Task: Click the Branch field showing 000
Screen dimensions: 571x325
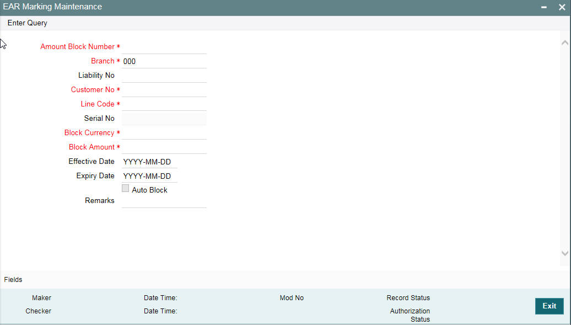Action: 164,61
